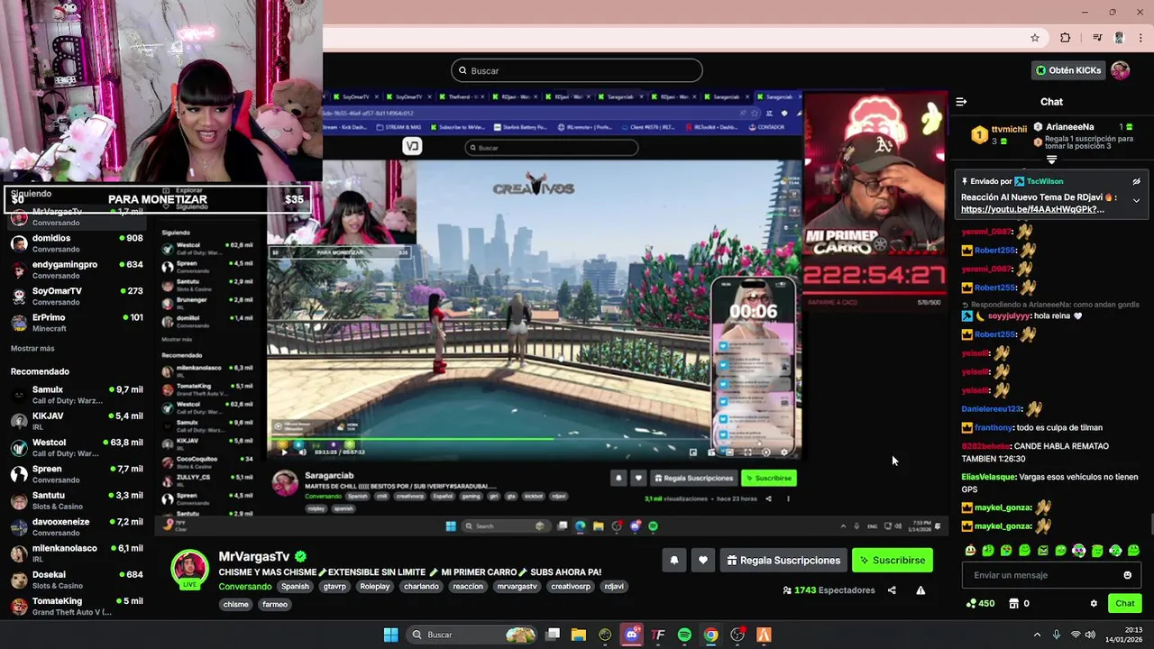
Task: Open SoyOmarTV channel in sidebar
Action: [x=78, y=297]
